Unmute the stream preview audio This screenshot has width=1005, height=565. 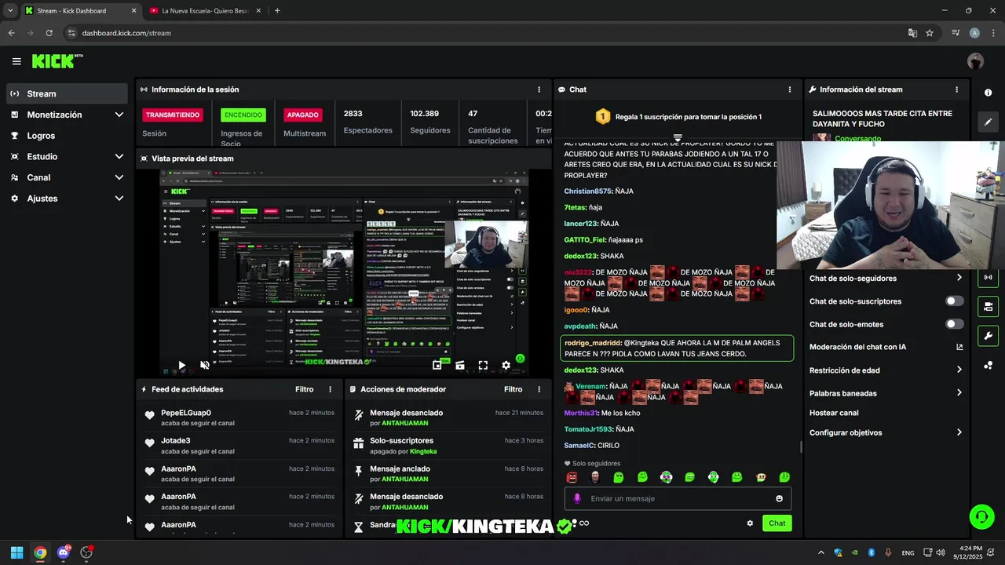[x=205, y=365]
